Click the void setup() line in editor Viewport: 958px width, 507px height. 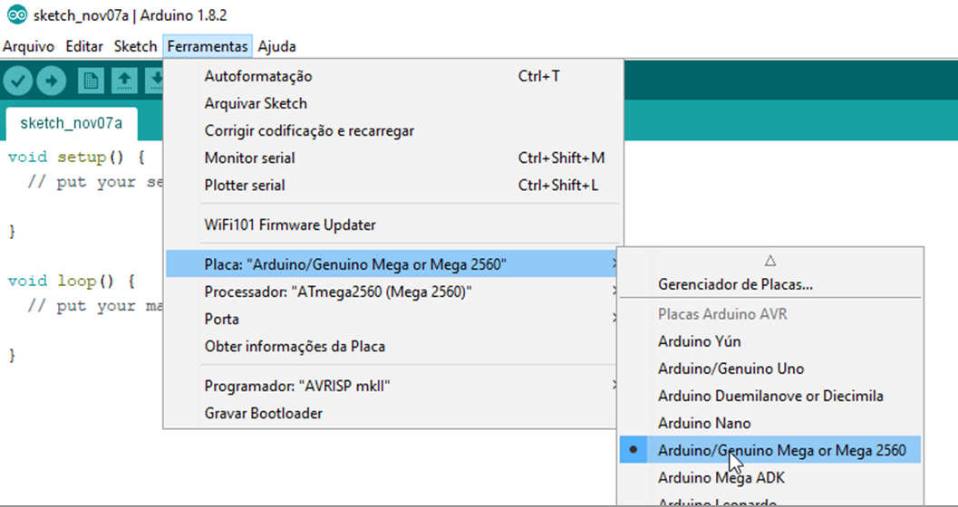point(76,157)
